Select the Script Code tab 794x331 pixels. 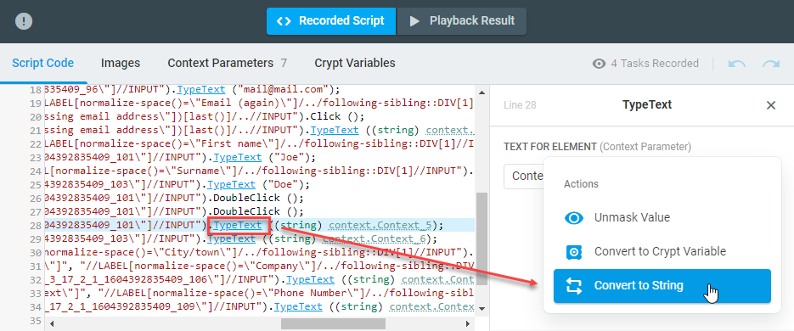[43, 64]
